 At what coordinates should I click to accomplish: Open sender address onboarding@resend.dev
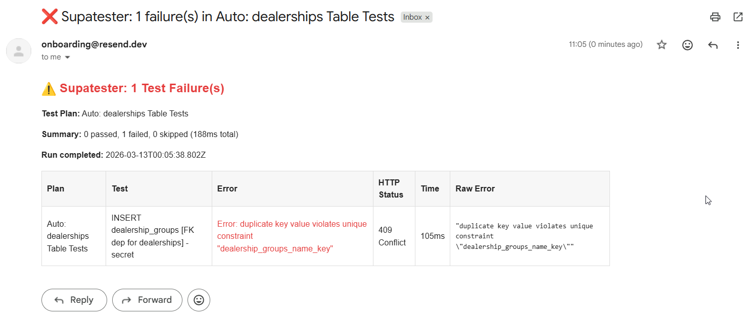tap(94, 44)
